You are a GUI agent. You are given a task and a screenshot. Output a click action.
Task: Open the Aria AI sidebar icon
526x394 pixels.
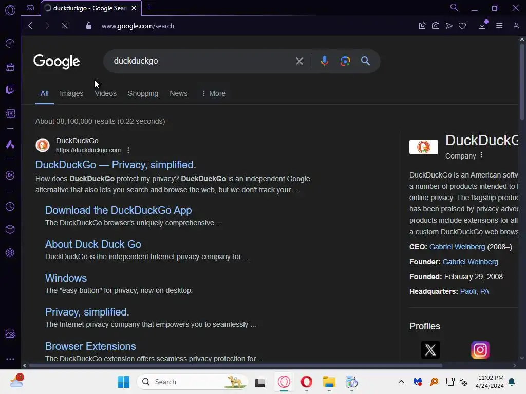[10, 144]
